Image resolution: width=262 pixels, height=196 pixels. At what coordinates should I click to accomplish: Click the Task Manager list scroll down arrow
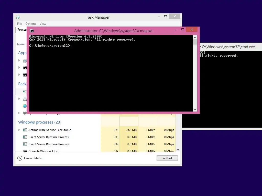[x=178, y=150]
